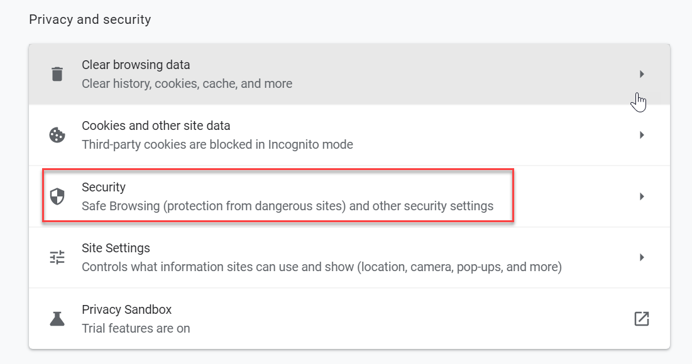Click the Site Settings sliders icon
The image size is (692, 364).
(57, 257)
